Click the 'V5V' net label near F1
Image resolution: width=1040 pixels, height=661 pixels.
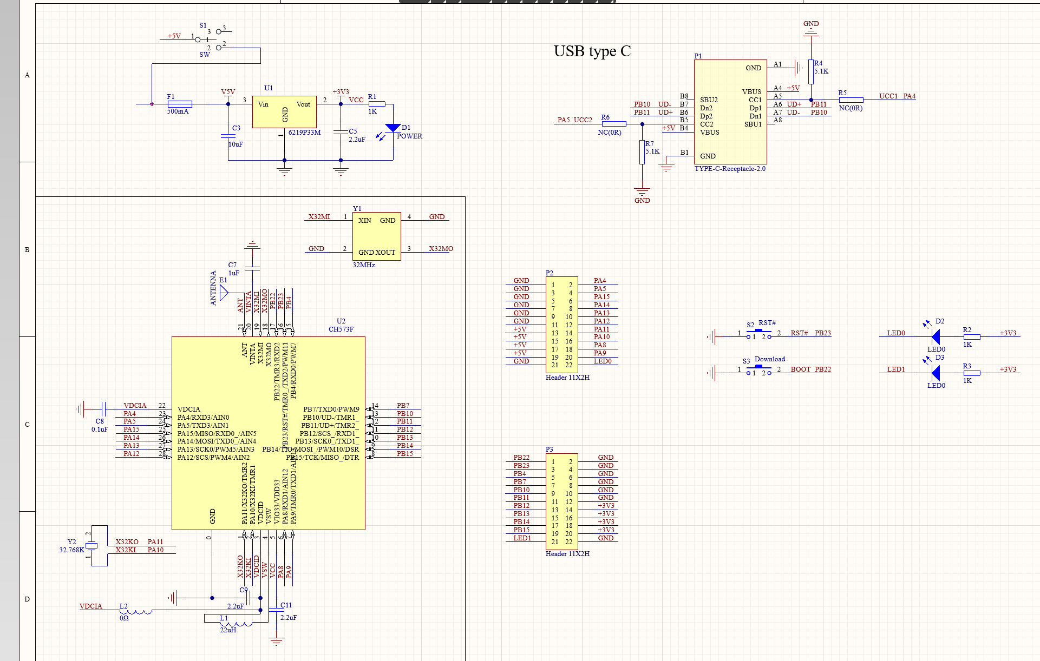(x=228, y=92)
